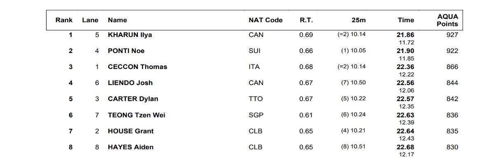Click the name TEONG Tzen Wei
Image resolution: width=493 pixels, height=166 pixels.
(136, 115)
